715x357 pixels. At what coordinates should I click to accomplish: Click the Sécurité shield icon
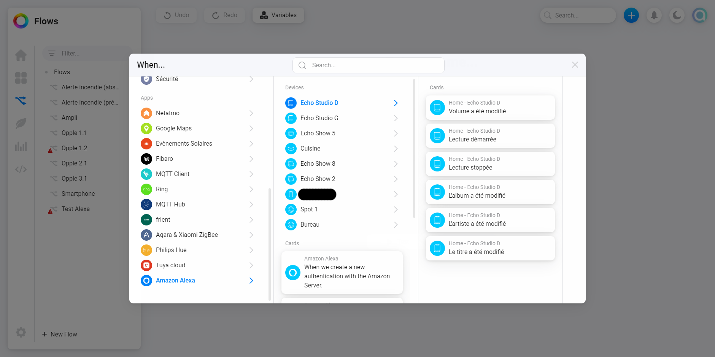coord(146,79)
